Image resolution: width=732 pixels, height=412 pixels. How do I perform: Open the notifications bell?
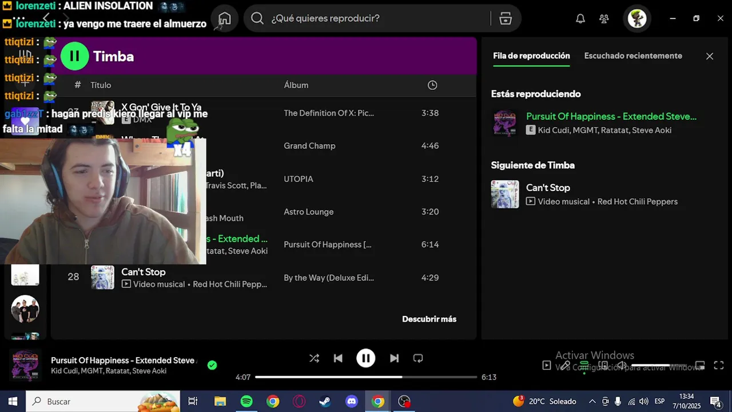tap(580, 18)
